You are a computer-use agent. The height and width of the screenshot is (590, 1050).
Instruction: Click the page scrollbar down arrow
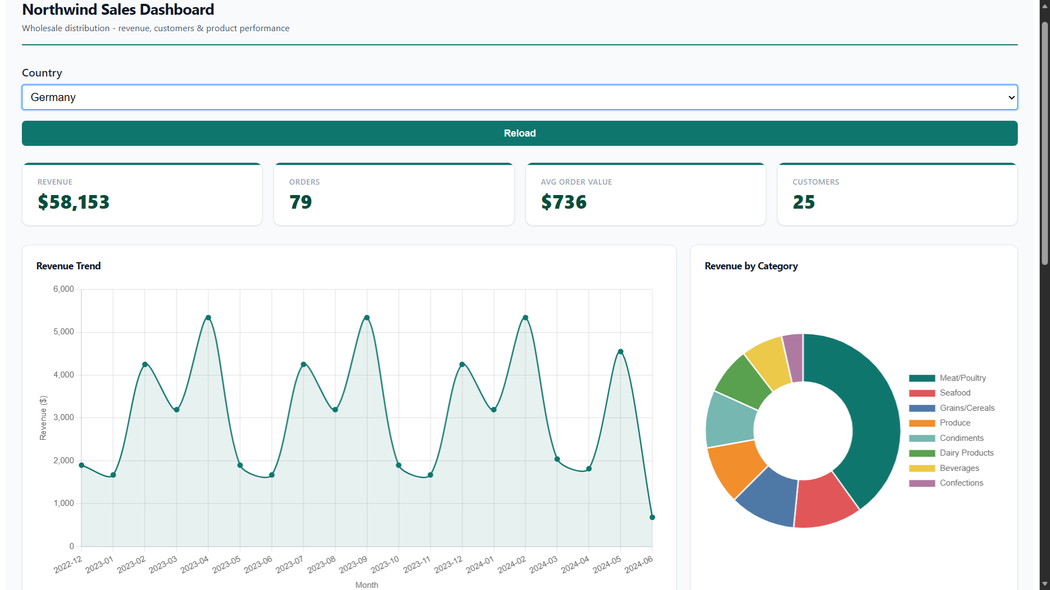click(1045, 584)
